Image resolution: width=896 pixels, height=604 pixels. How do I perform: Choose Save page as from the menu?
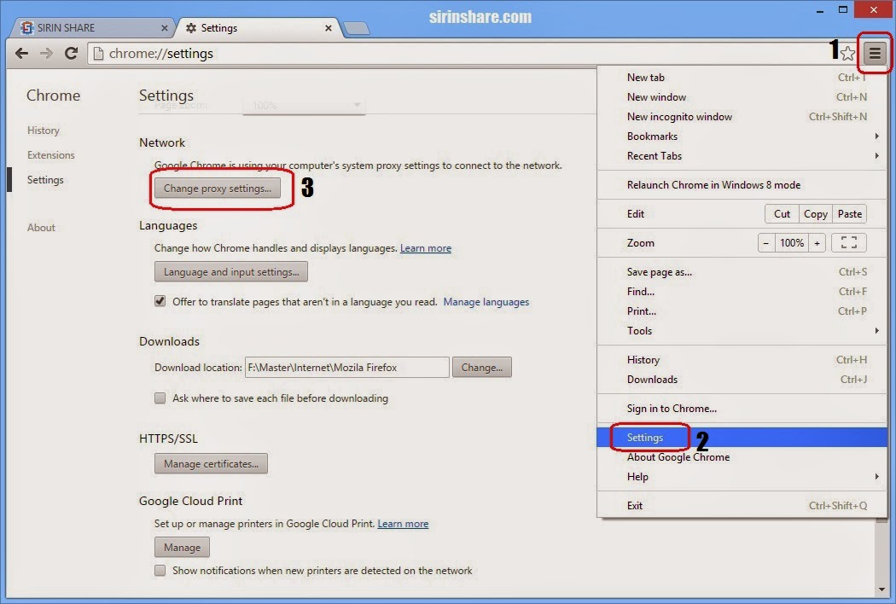[x=742, y=272]
